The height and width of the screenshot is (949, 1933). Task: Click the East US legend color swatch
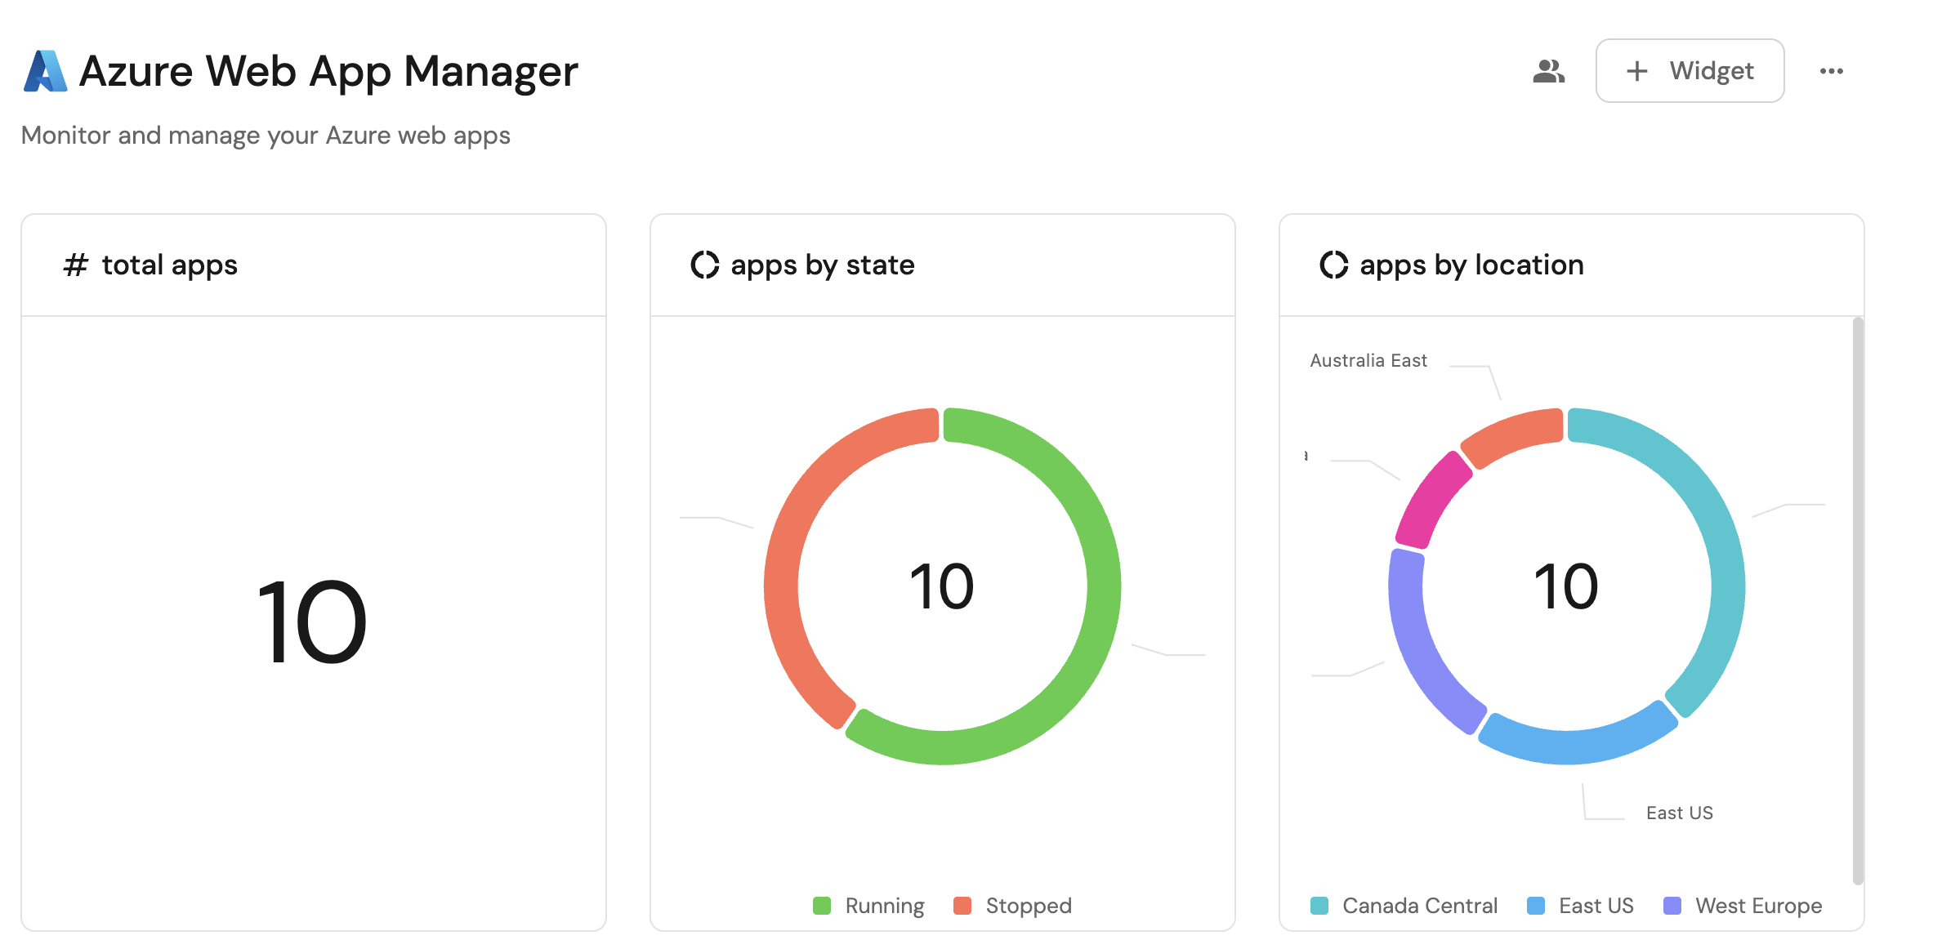pyautogui.click(x=1536, y=906)
